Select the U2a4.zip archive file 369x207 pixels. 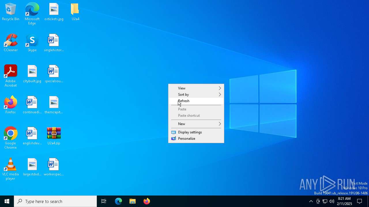pos(54,136)
